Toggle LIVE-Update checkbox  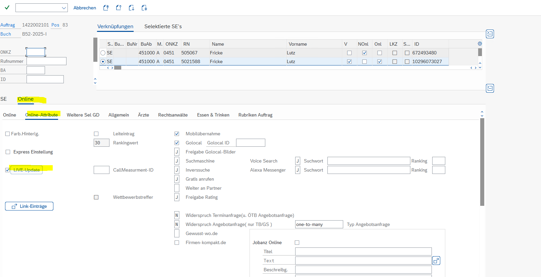(x=7, y=170)
